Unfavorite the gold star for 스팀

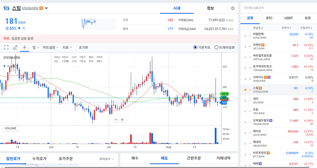coord(245,90)
